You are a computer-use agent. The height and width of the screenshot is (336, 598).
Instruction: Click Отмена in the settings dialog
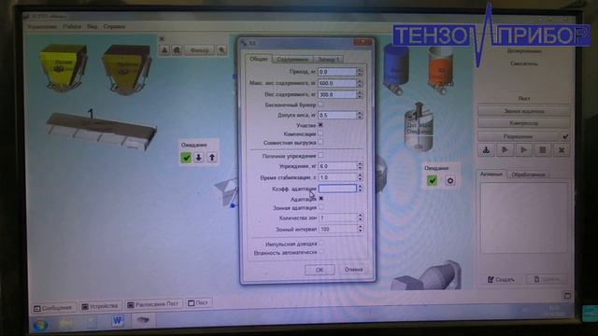click(x=353, y=270)
